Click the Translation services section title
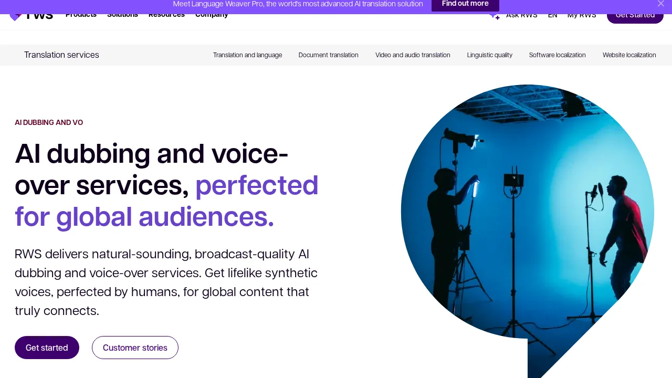The width and height of the screenshot is (672, 378). 61,55
